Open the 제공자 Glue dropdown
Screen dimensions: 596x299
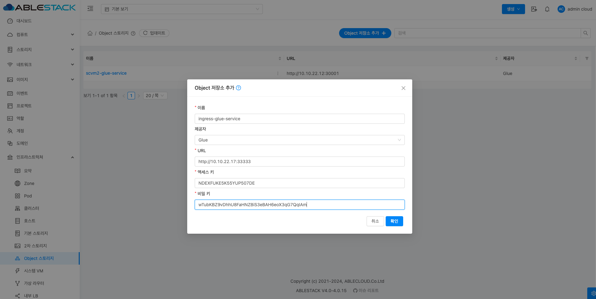(x=299, y=140)
